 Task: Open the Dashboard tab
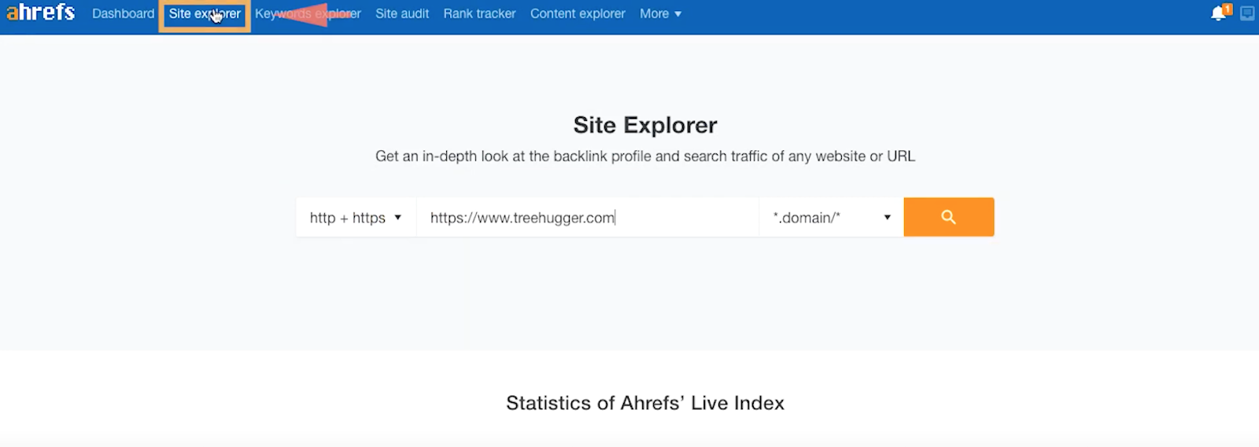point(124,13)
